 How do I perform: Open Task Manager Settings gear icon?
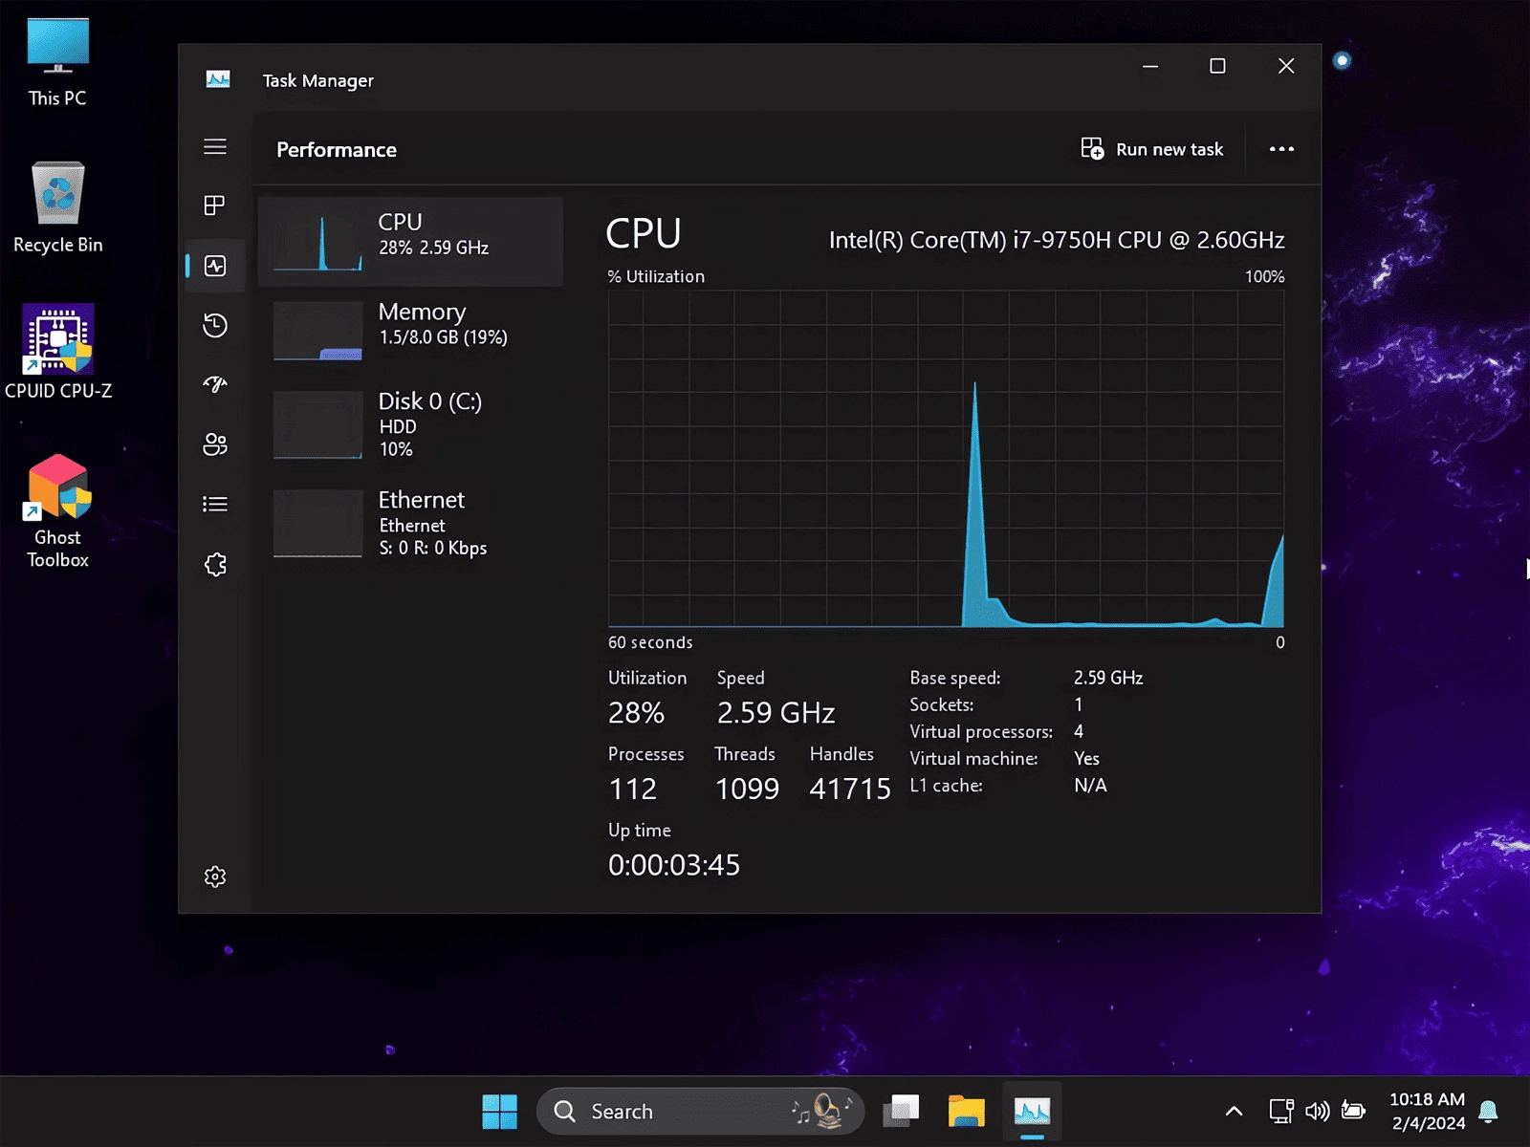coord(215,876)
